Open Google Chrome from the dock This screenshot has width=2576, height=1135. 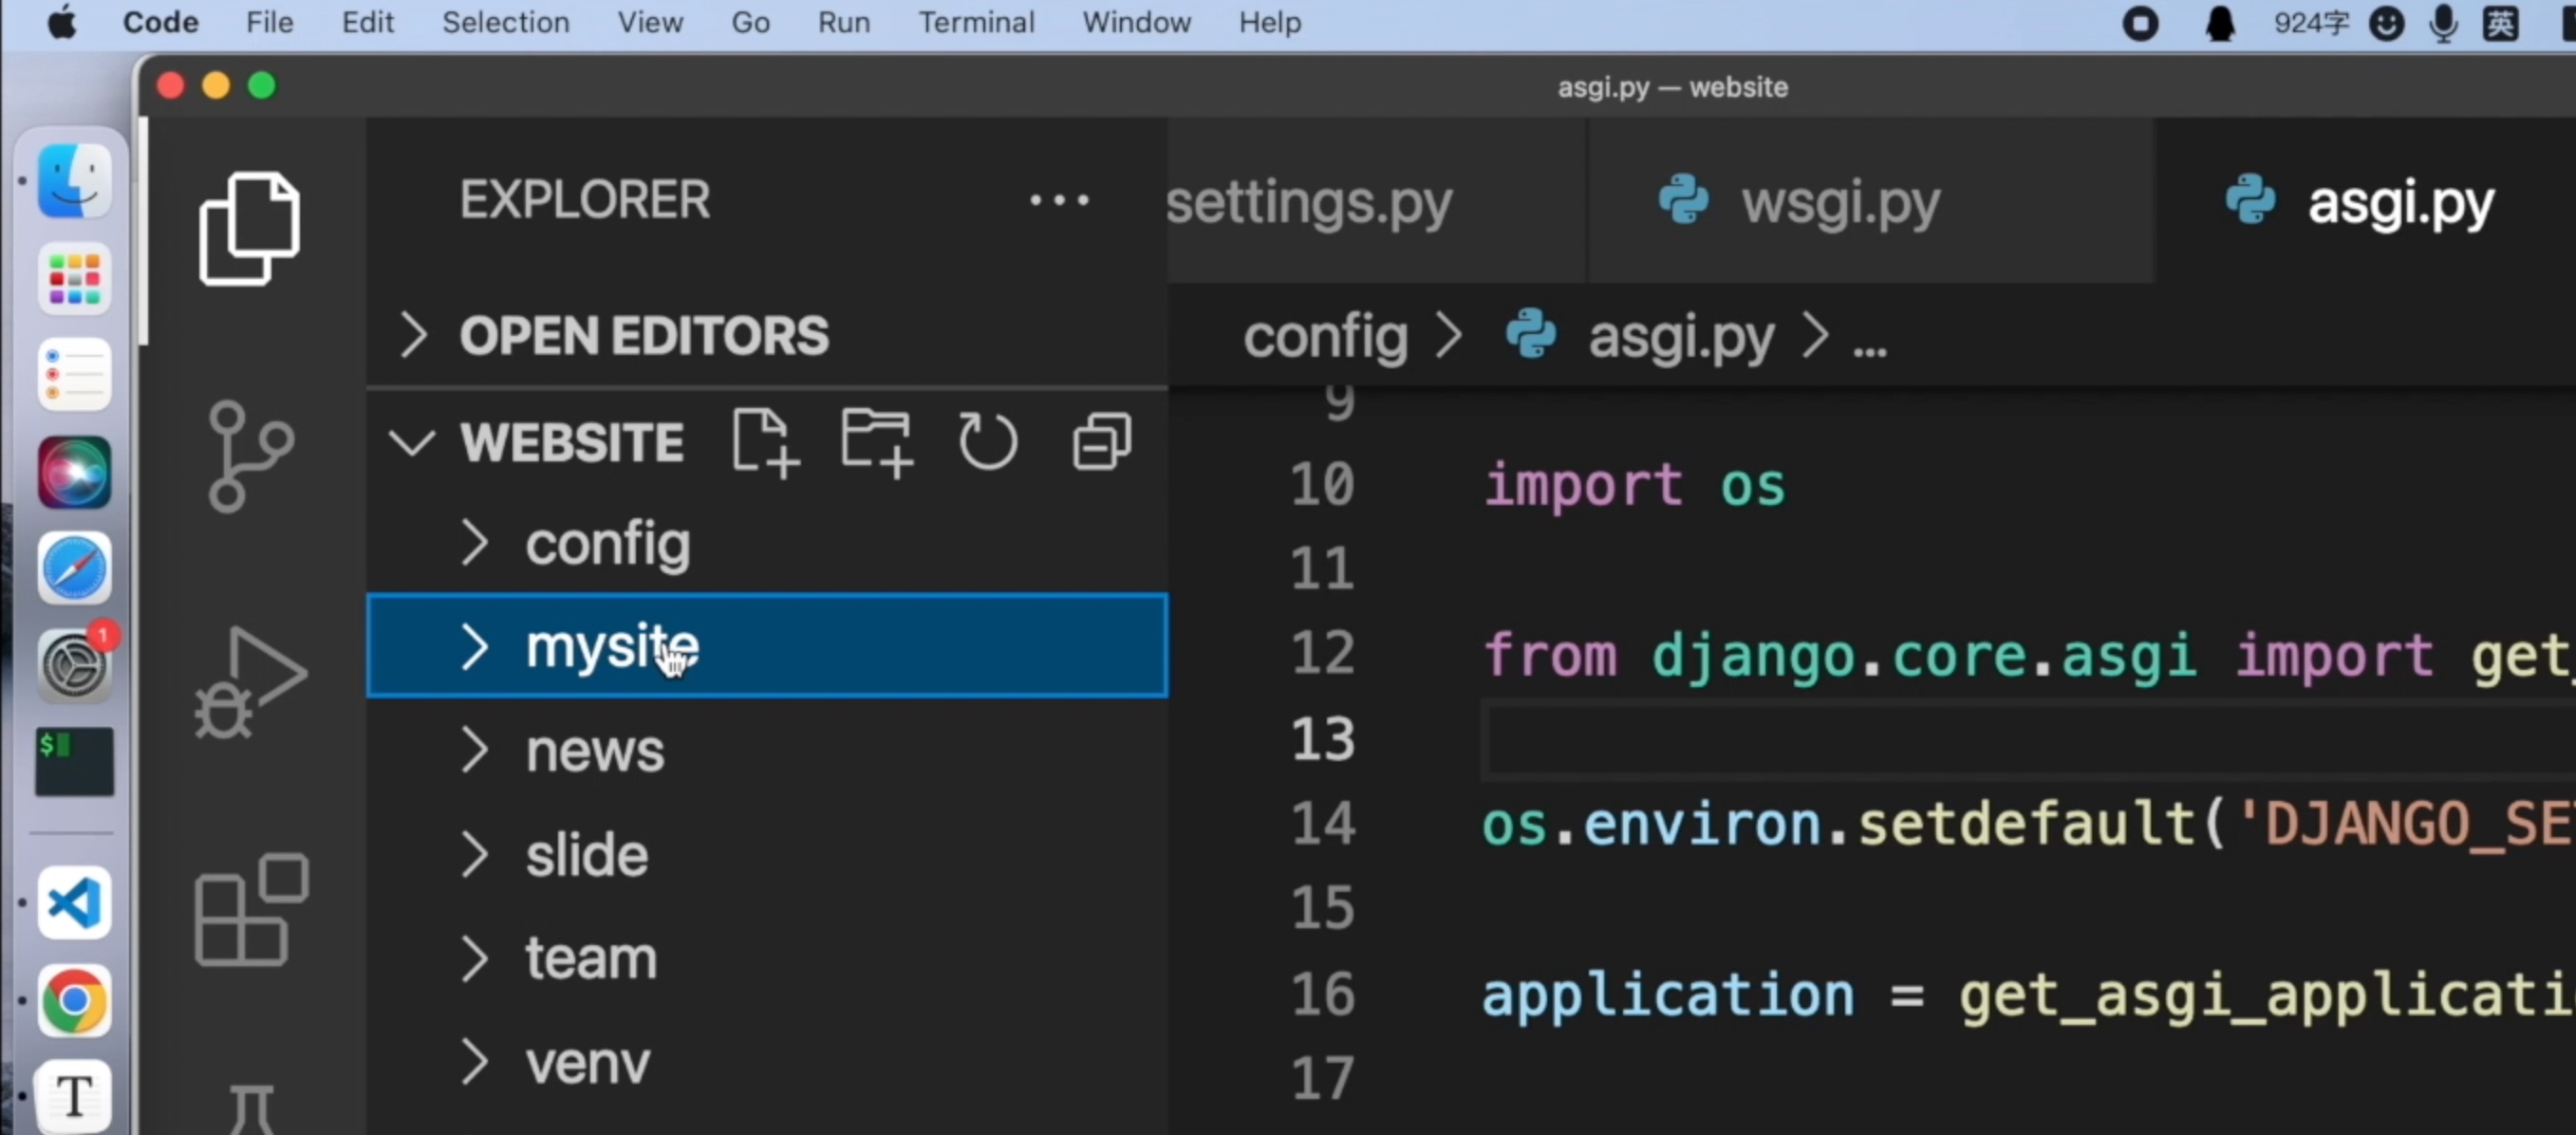(74, 1000)
